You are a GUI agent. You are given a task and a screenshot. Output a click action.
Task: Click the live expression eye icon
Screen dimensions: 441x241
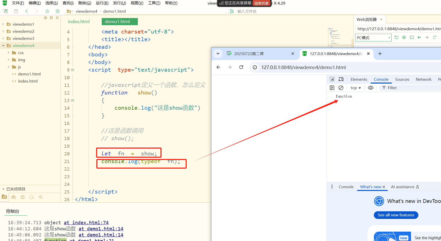371,88
